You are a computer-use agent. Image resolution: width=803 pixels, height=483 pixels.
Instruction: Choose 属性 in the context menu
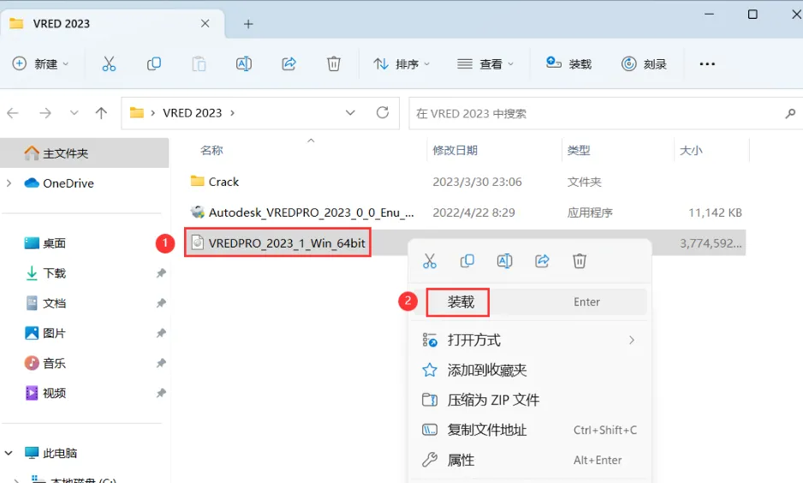(530, 460)
